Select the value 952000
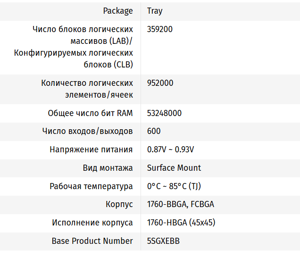 (x=160, y=83)
